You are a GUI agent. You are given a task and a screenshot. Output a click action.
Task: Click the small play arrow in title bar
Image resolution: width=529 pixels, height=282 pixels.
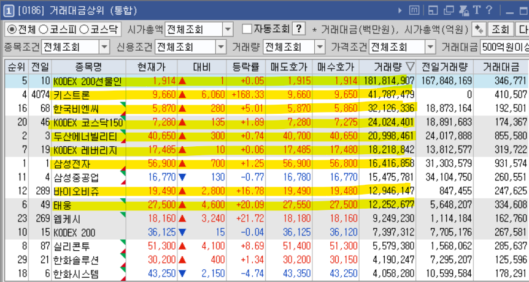(400, 11)
